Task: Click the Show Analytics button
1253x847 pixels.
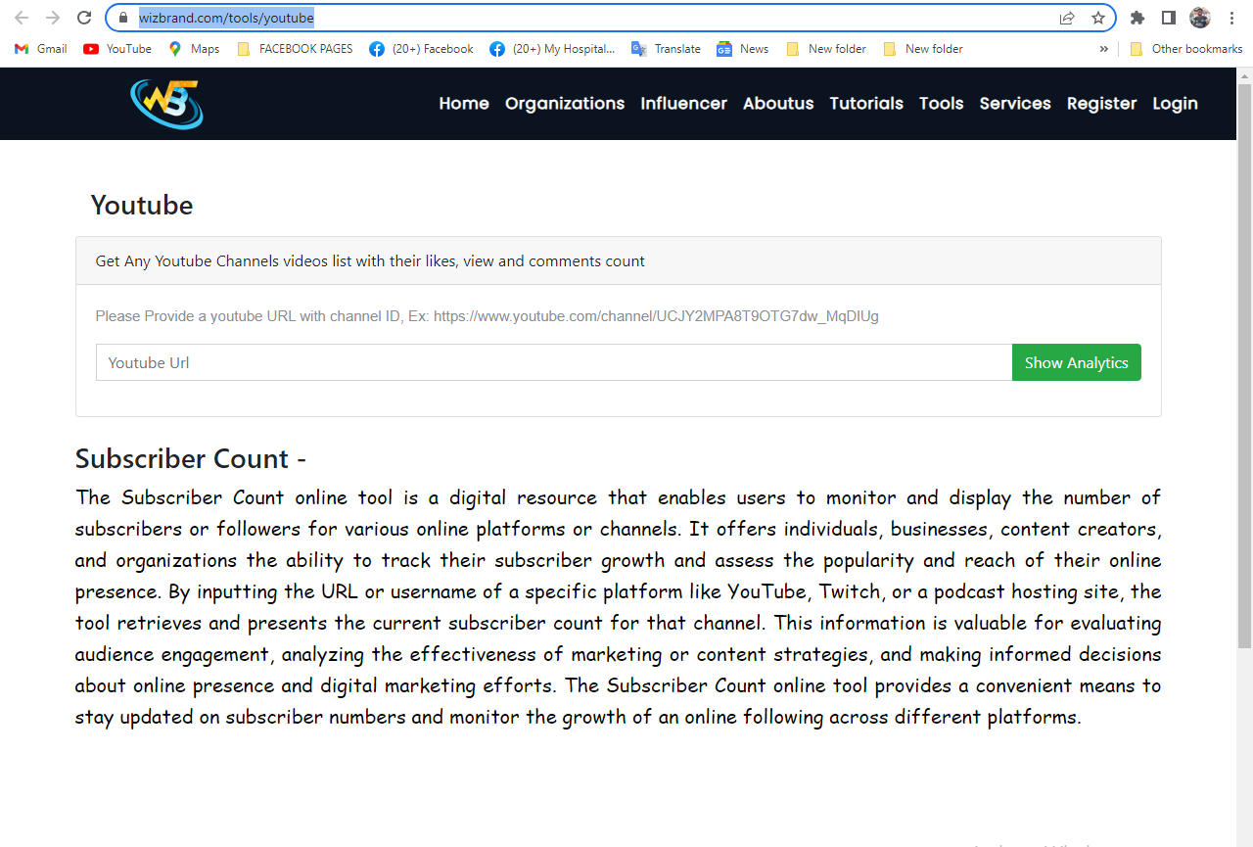Action: pyautogui.click(x=1076, y=362)
